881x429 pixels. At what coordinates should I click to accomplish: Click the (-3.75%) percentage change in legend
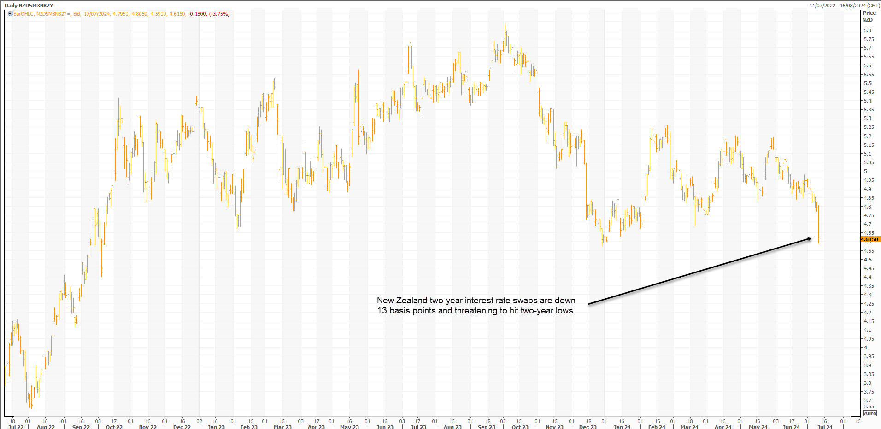coord(219,14)
